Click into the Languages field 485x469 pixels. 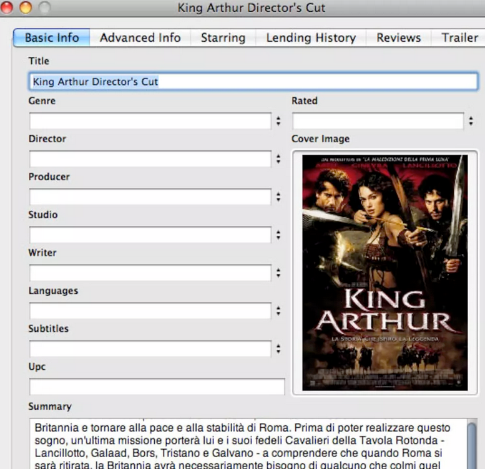[150, 311]
